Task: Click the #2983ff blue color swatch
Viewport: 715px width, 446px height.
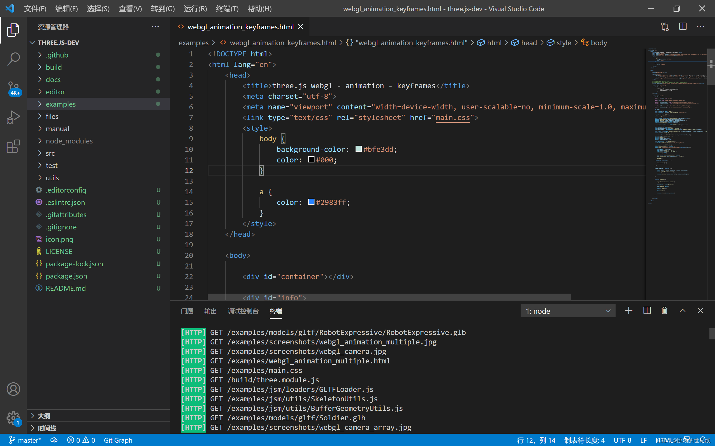Action: 311,202
